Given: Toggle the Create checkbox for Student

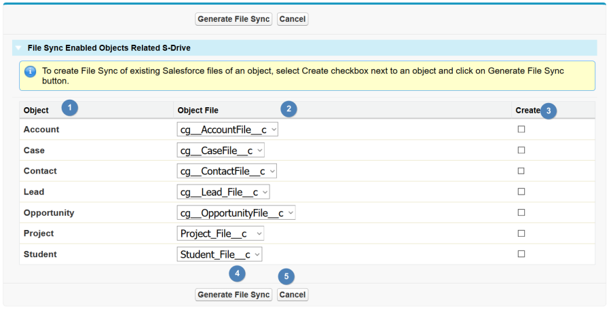Looking at the screenshot, I should point(521,254).
